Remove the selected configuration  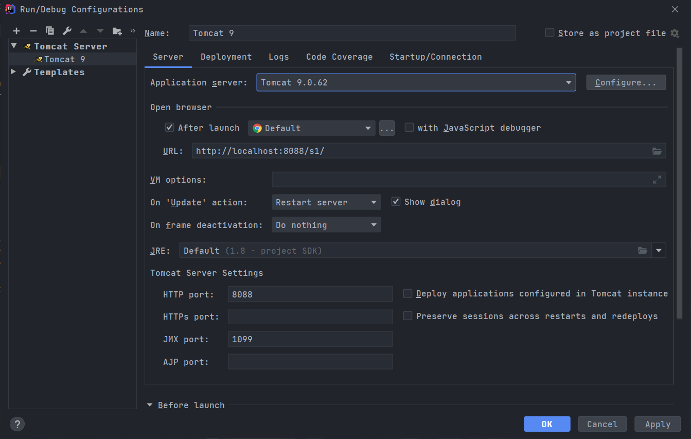click(x=33, y=31)
